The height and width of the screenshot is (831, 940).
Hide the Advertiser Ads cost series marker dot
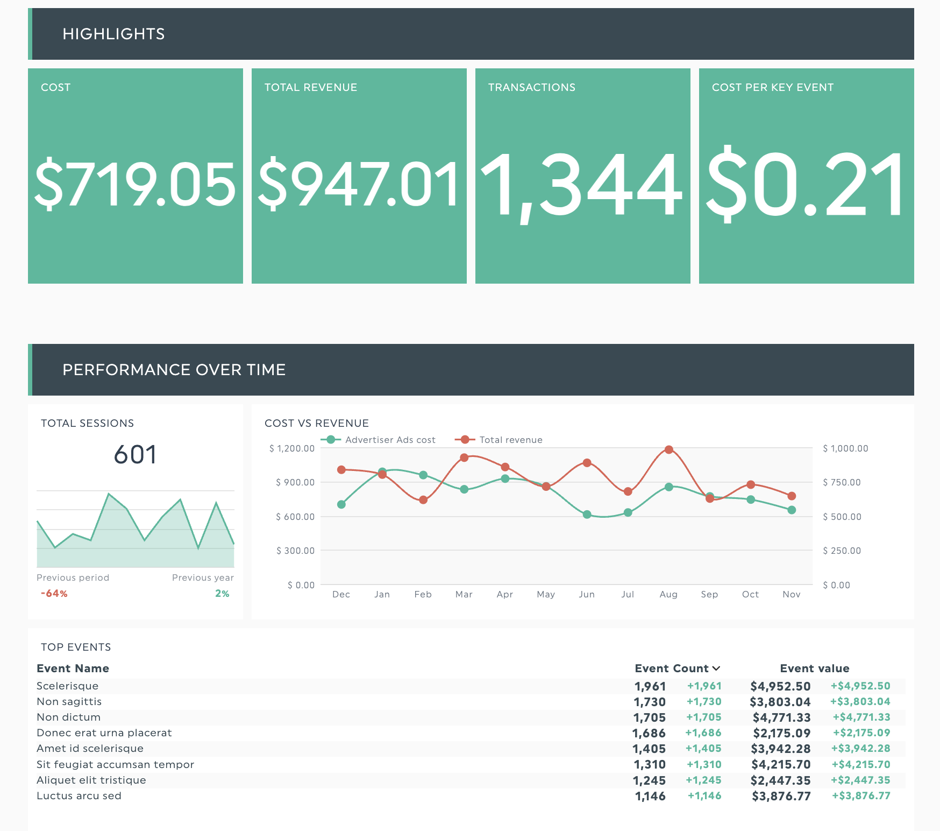pos(330,440)
